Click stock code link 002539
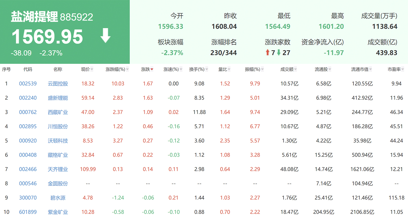The height and width of the screenshot is (221, 408). (x=28, y=84)
